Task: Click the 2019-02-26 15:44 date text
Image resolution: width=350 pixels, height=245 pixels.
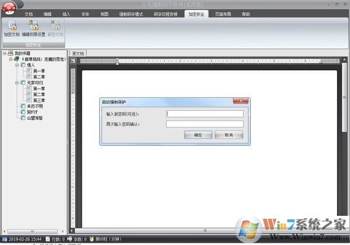Action: (25, 239)
